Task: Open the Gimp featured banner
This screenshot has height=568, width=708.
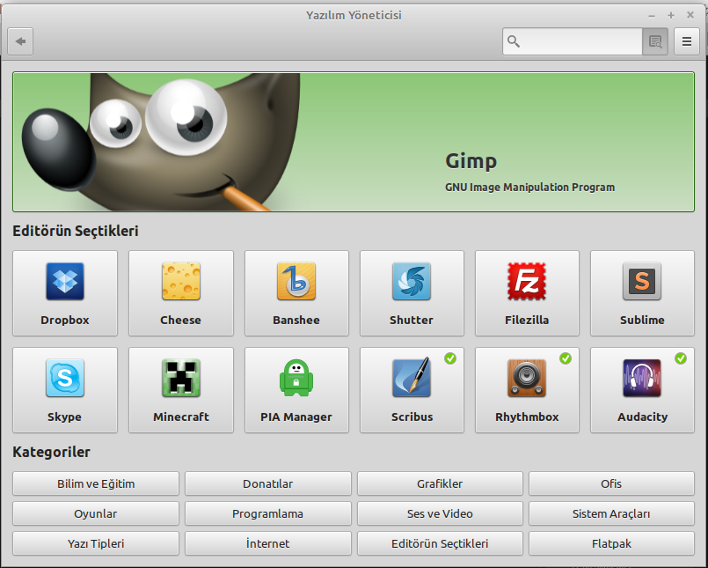Action: coord(354,142)
